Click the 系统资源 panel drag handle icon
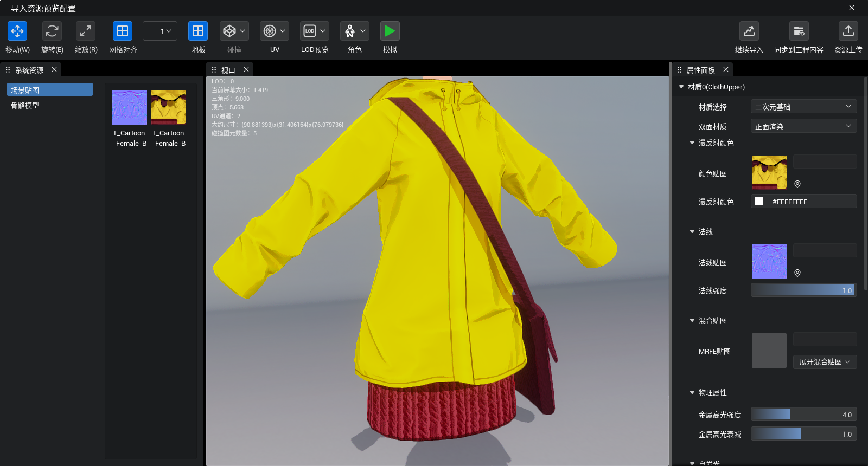This screenshot has width=868, height=466. (8, 70)
